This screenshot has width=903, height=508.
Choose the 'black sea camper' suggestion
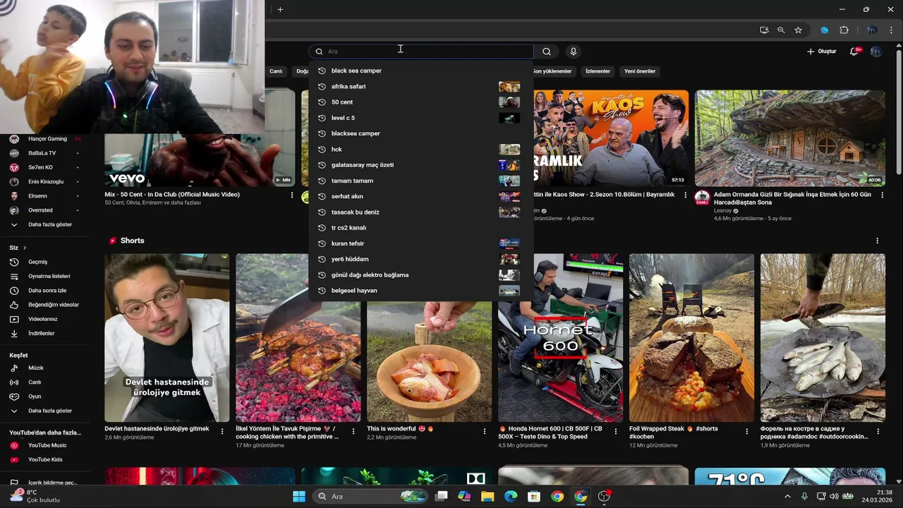pyautogui.click(x=420, y=71)
